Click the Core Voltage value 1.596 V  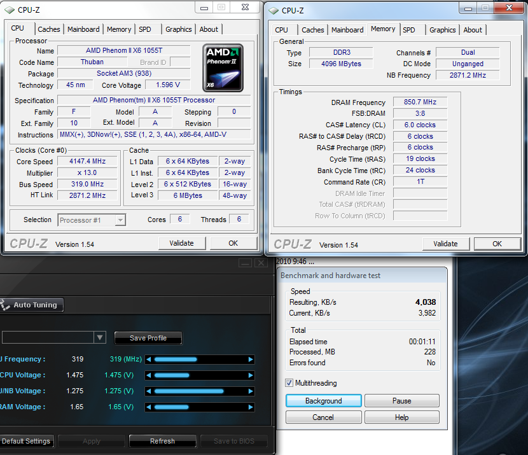(168, 85)
